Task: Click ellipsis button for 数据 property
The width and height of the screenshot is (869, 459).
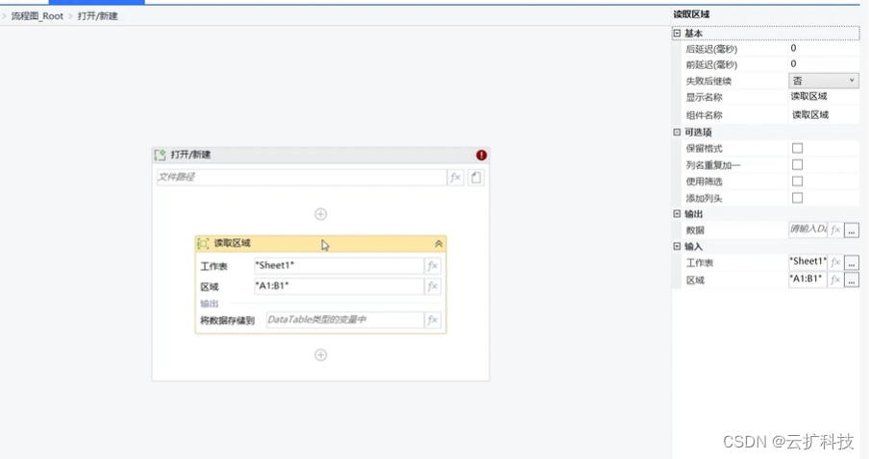Action: [852, 229]
